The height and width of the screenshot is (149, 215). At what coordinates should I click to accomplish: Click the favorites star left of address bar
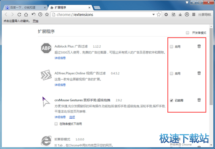[47, 14]
